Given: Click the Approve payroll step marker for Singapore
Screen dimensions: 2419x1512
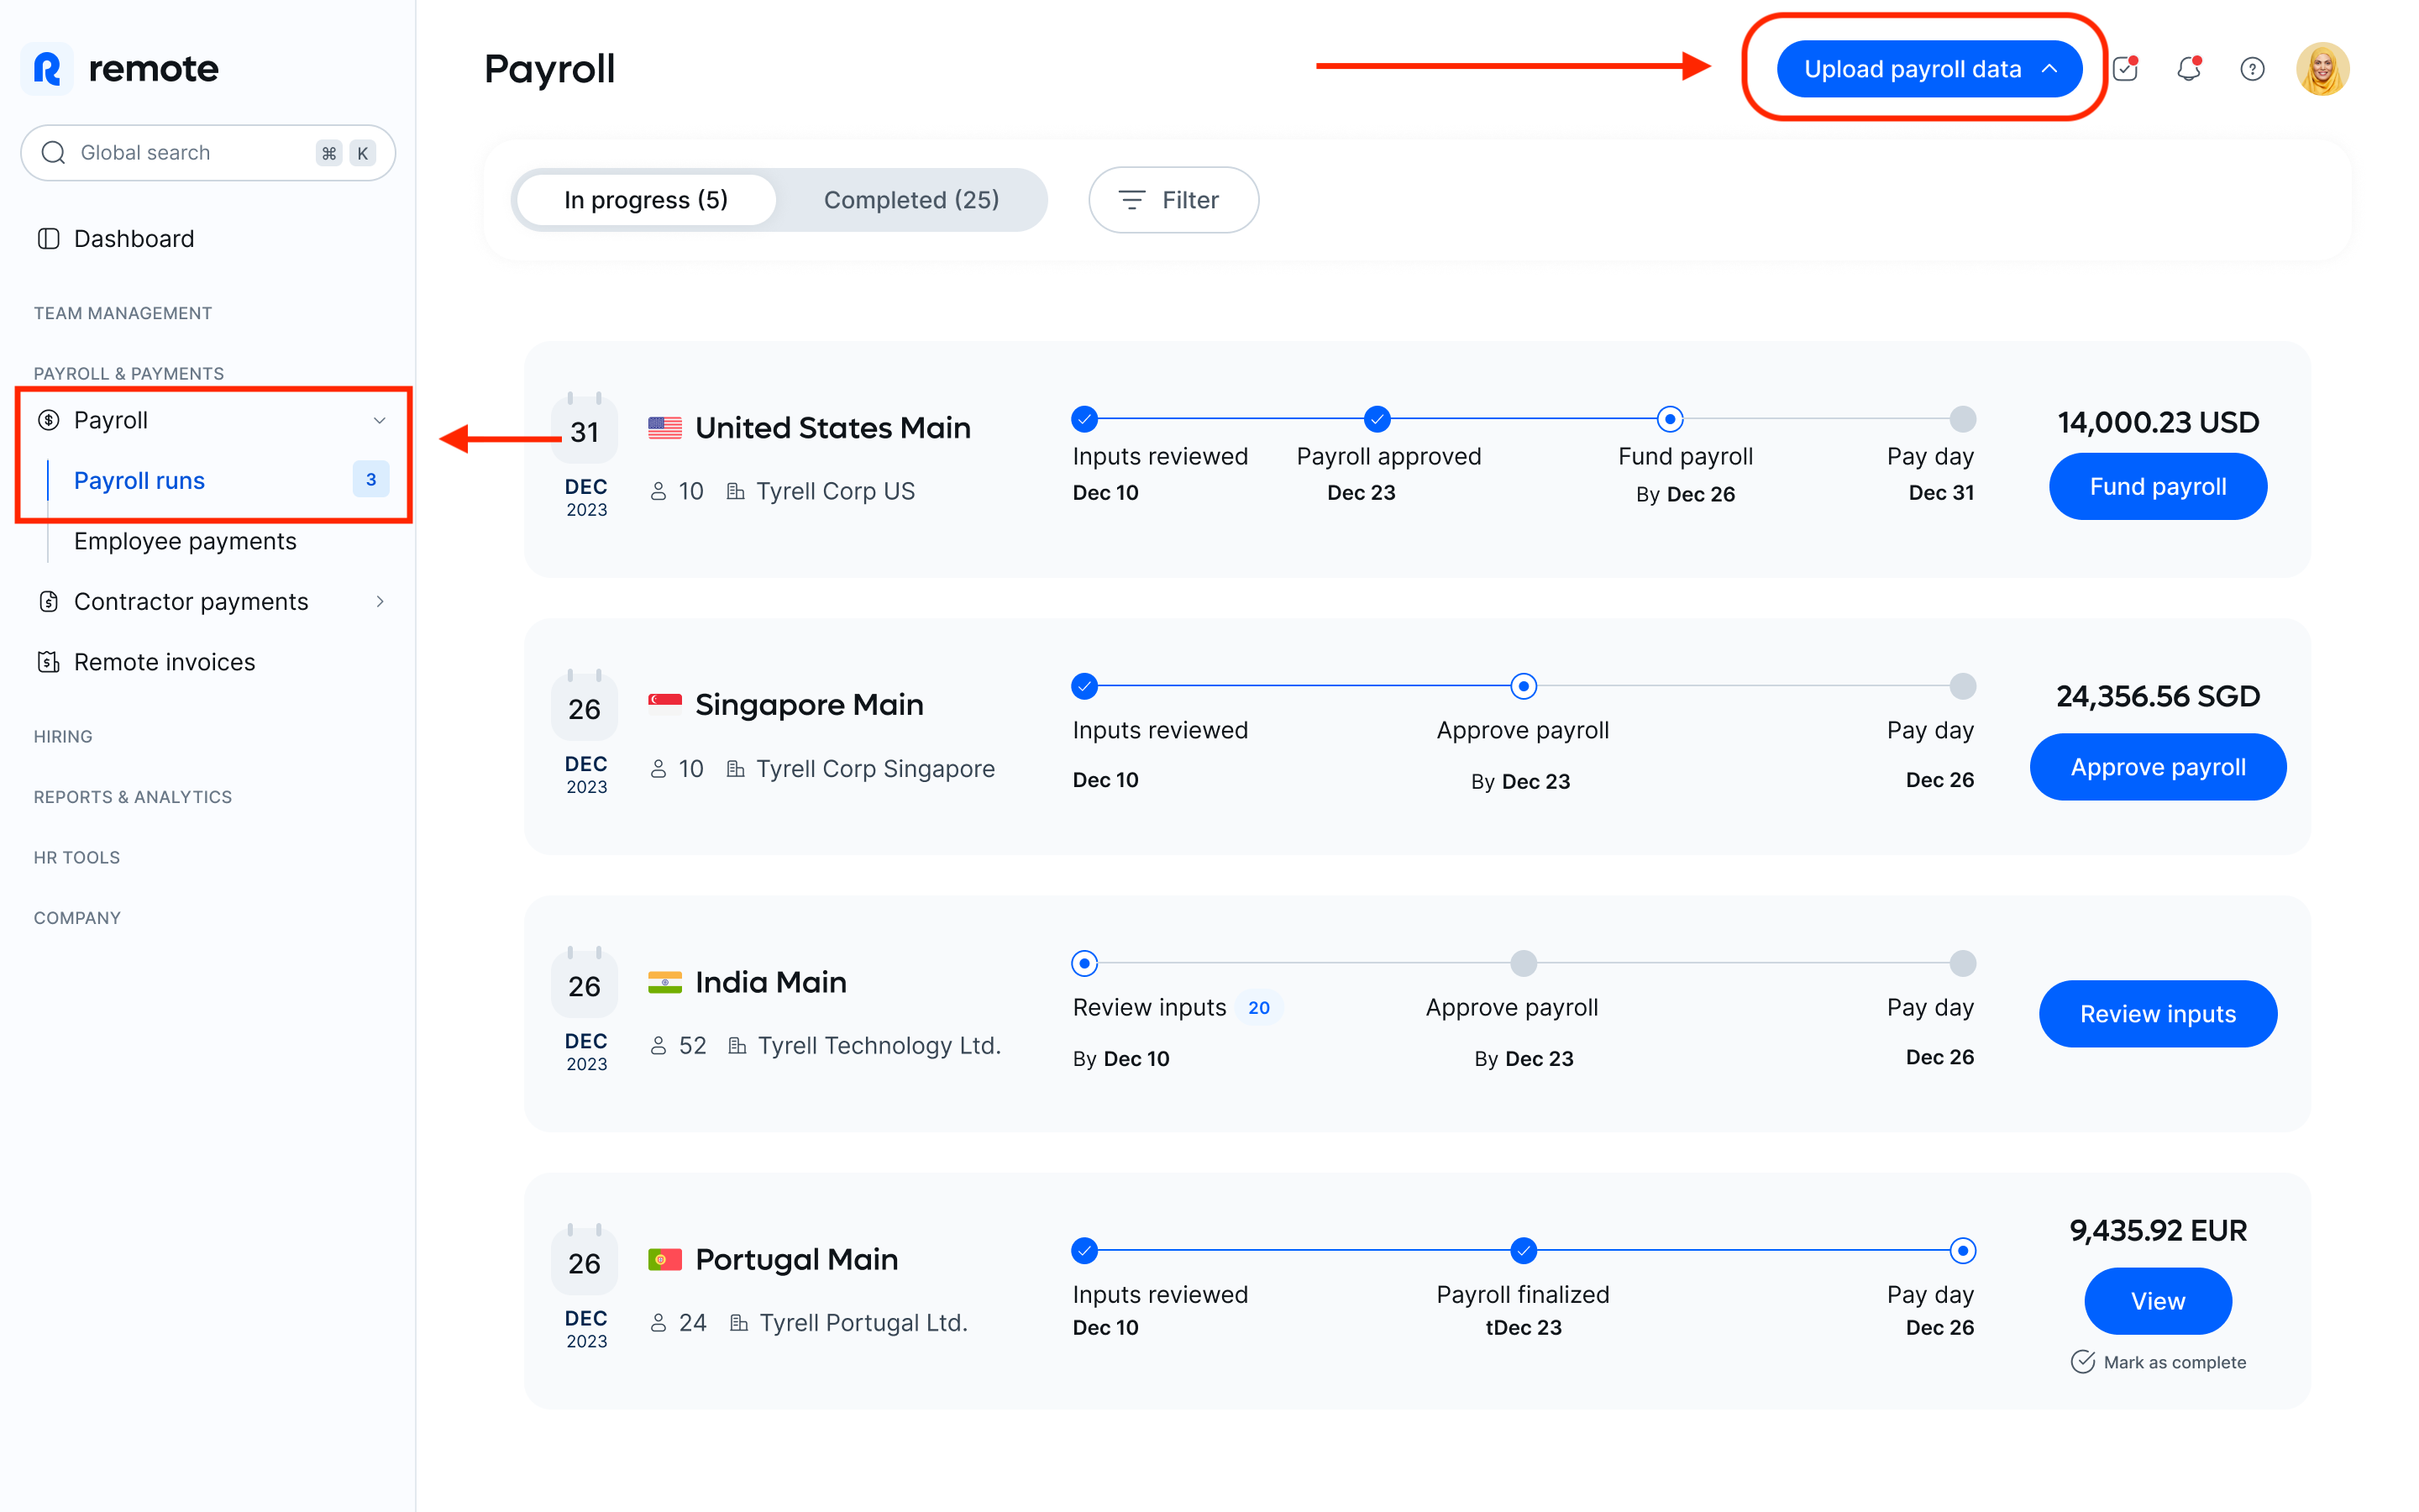Looking at the screenshot, I should coord(1522,686).
